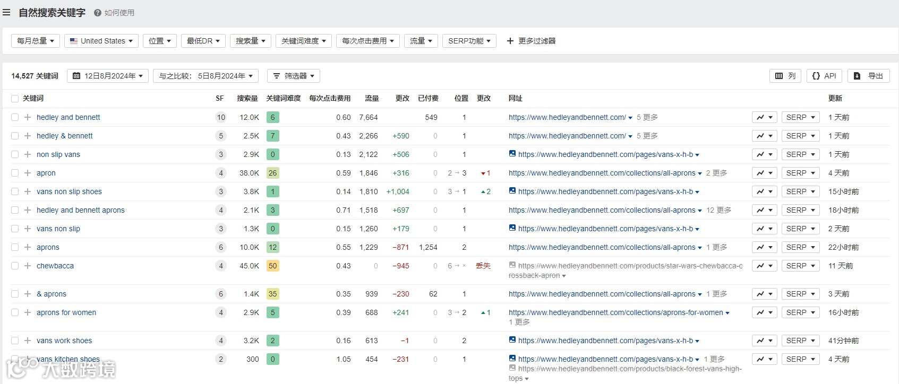Open trend chart for 'aprons for women' row

click(765, 312)
